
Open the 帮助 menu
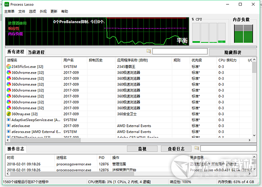point(65,11)
